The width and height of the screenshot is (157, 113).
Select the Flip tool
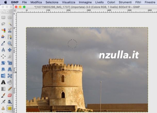3,76
